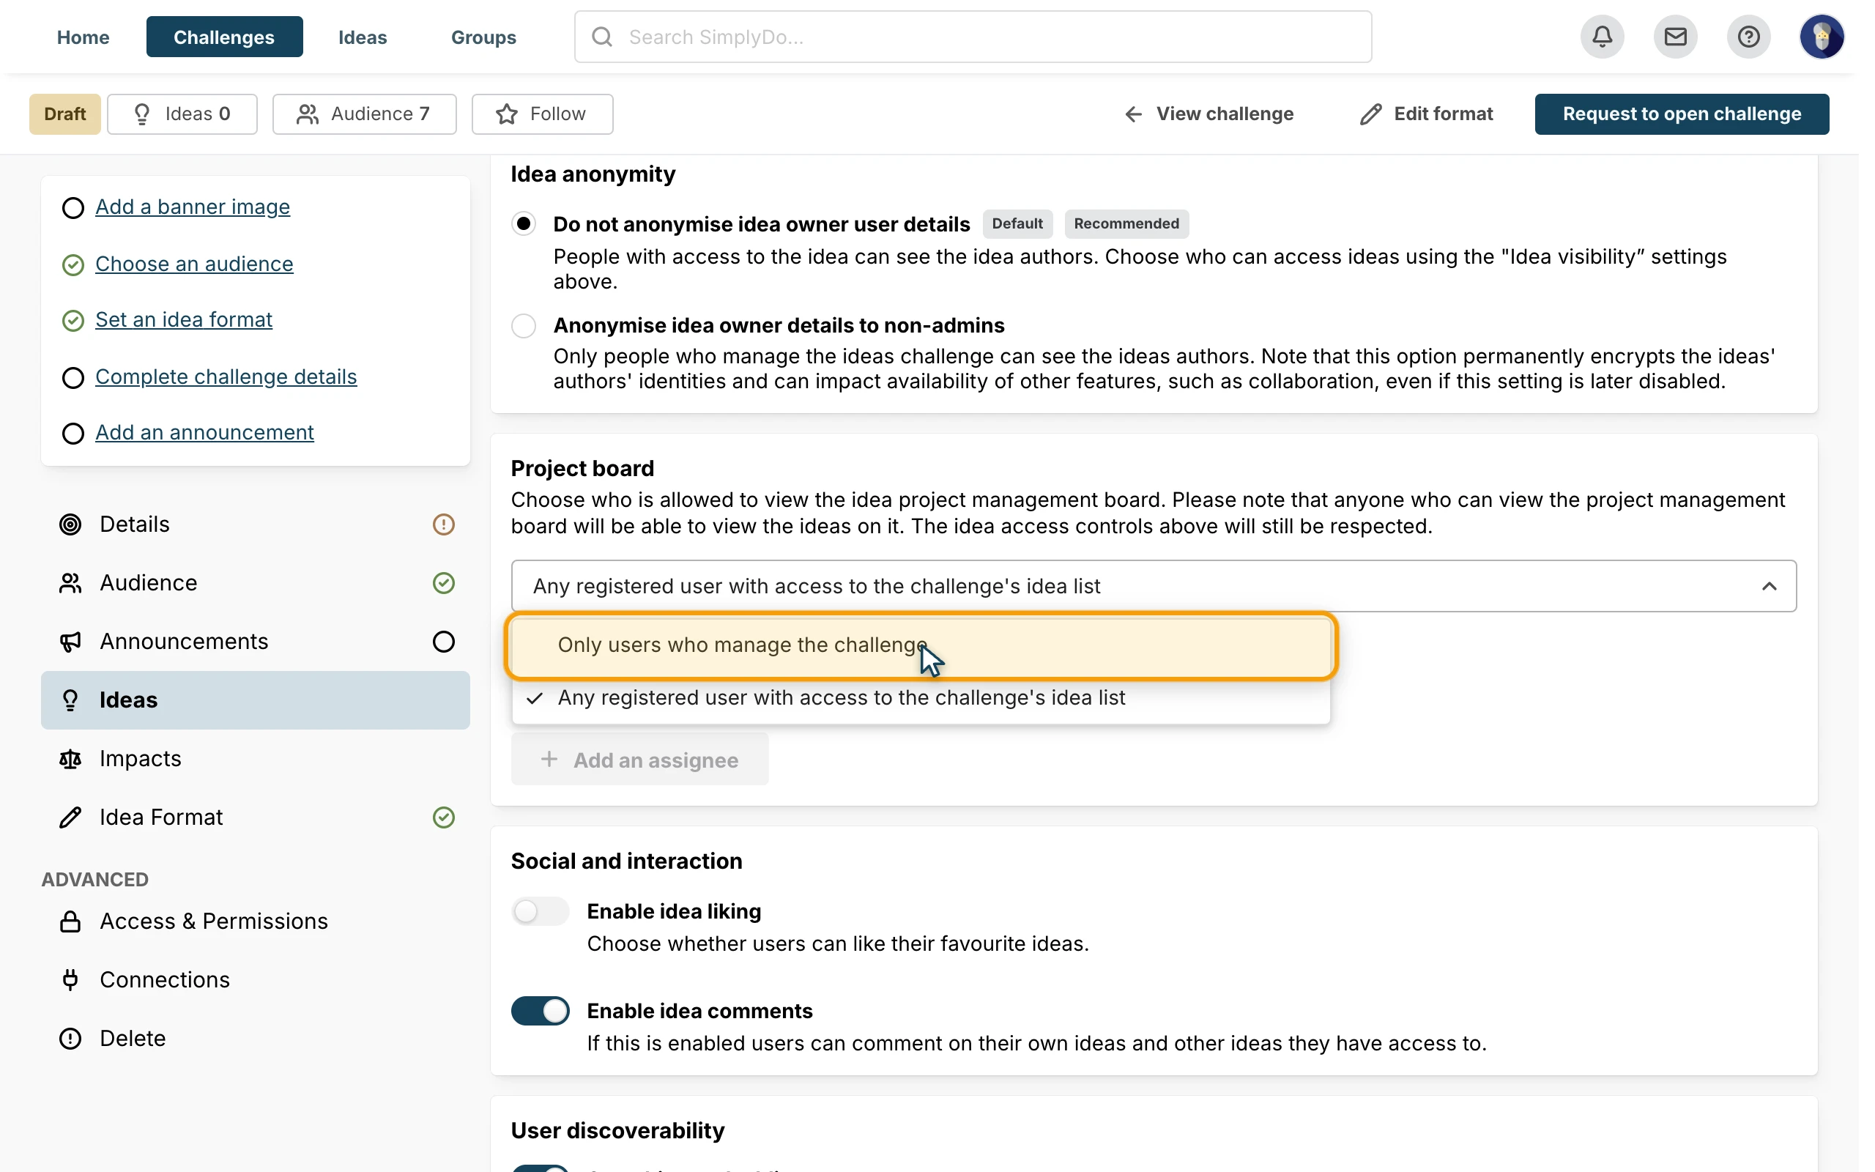
Task: Focus the Search SimplyDo input field
Action: (x=973, y=37)
